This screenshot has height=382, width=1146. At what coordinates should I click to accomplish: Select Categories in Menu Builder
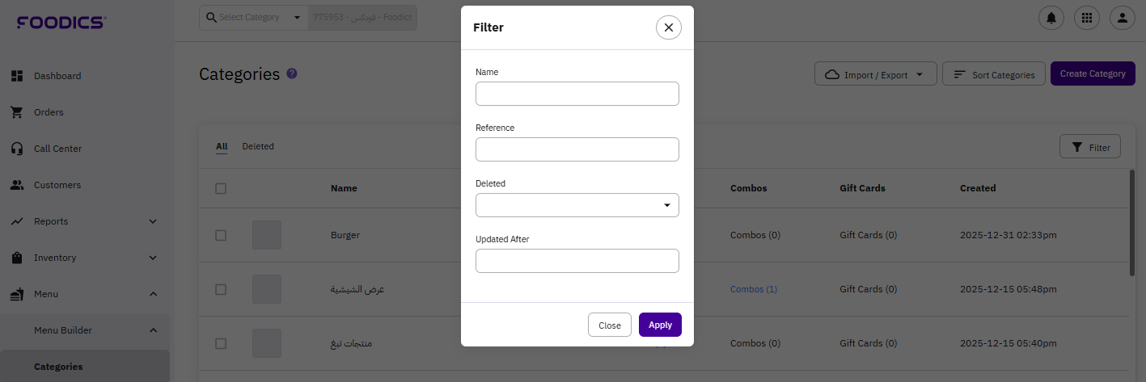point(58,367)
